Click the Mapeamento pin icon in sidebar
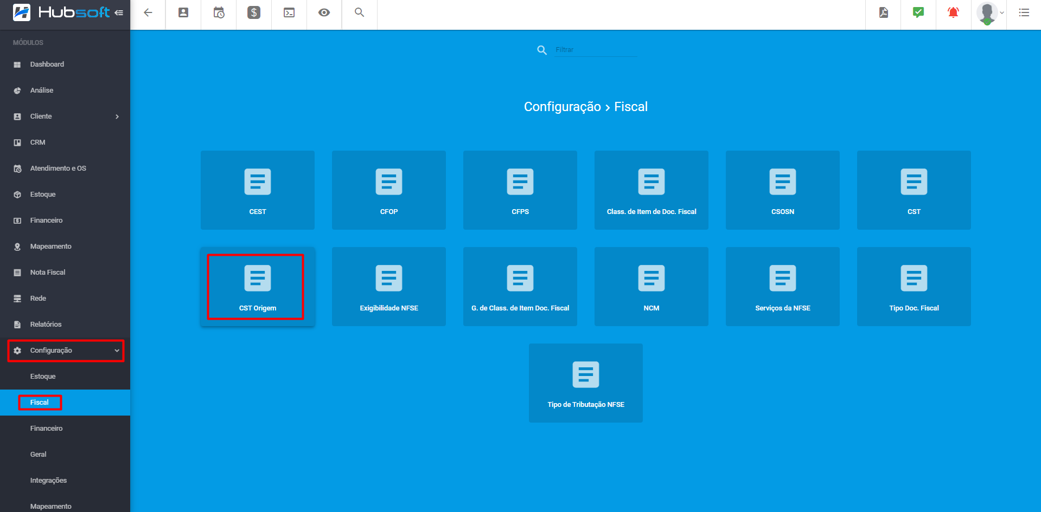The height and width of the screenshot is (512, 1041). coord(17,247)
